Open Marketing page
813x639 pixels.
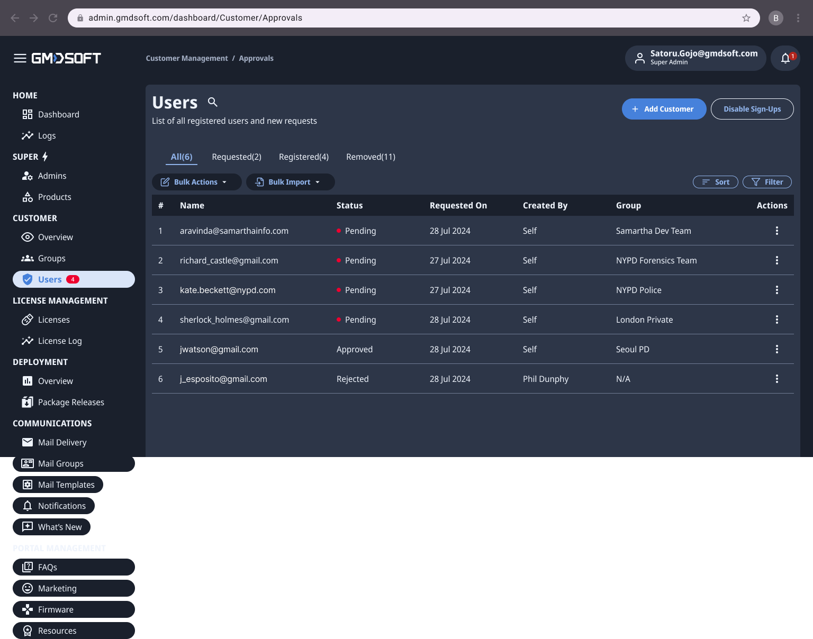(x=74, y=588)
